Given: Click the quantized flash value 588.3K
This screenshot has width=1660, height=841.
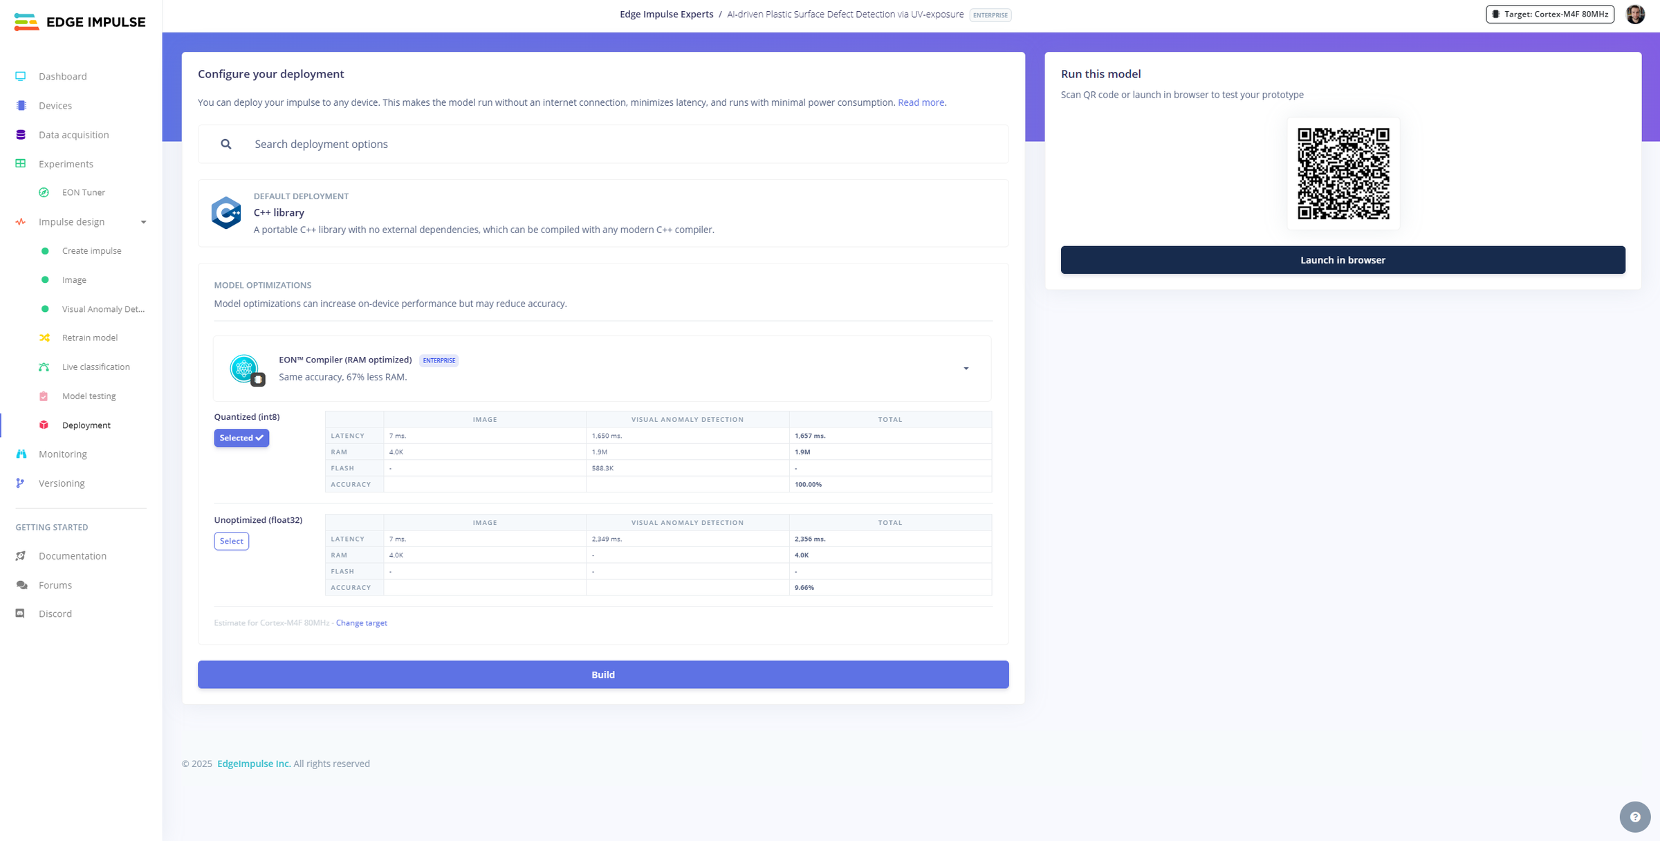Looking at the screenshot, I should [602, 468].
